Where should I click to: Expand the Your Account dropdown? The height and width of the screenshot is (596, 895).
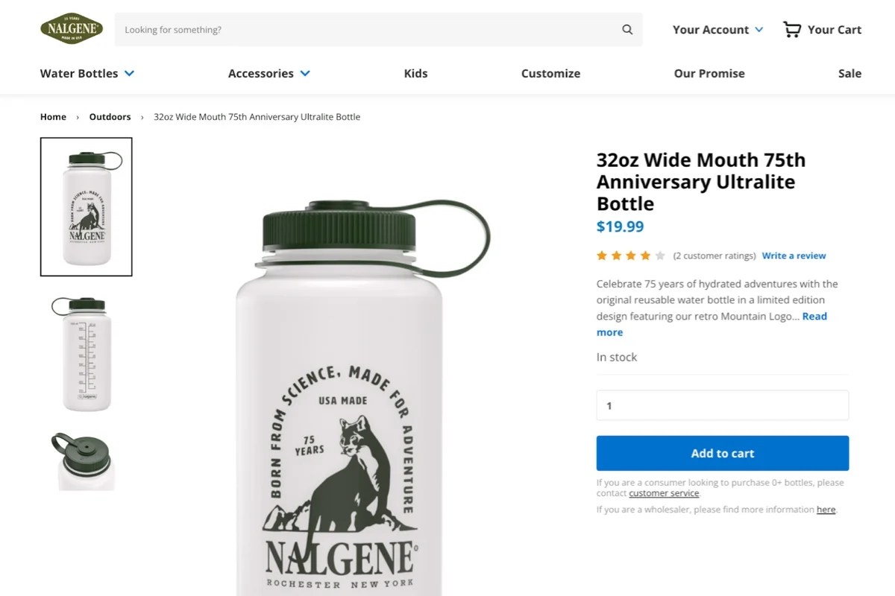716,30
